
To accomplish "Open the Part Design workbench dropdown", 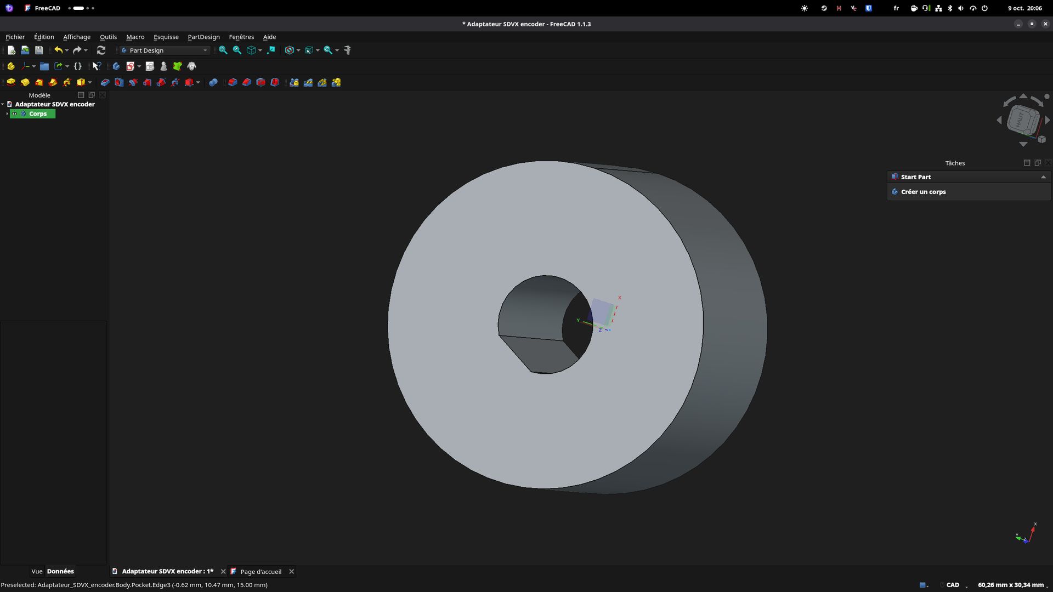I will 165,50.
